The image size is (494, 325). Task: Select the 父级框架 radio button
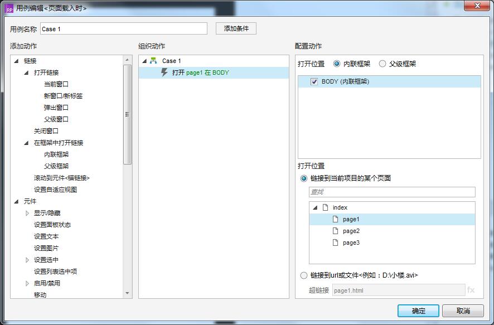382,64
